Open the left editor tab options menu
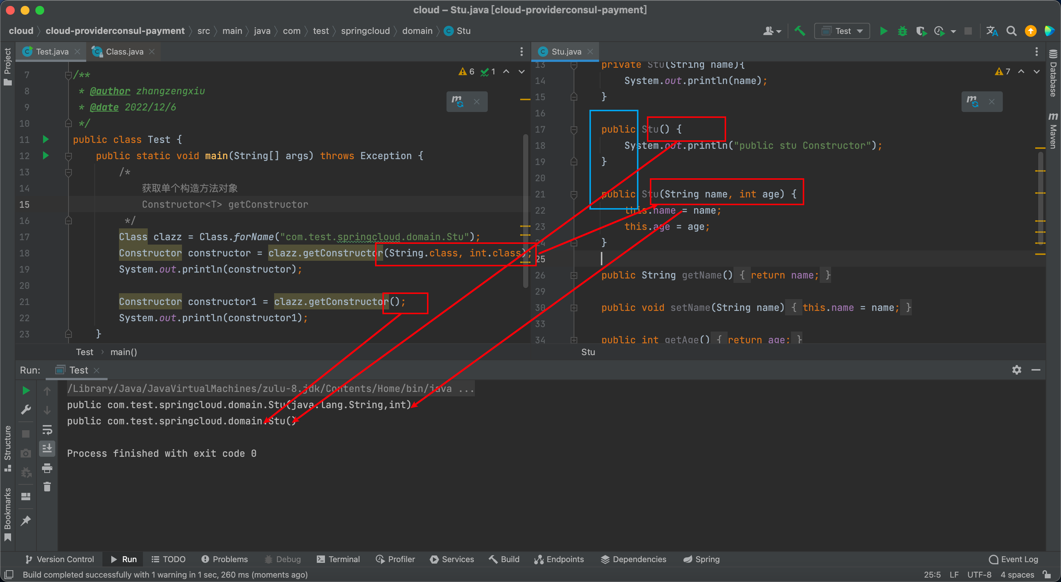The height and width of the screenshot is (582, 1061). pos(521,52)
